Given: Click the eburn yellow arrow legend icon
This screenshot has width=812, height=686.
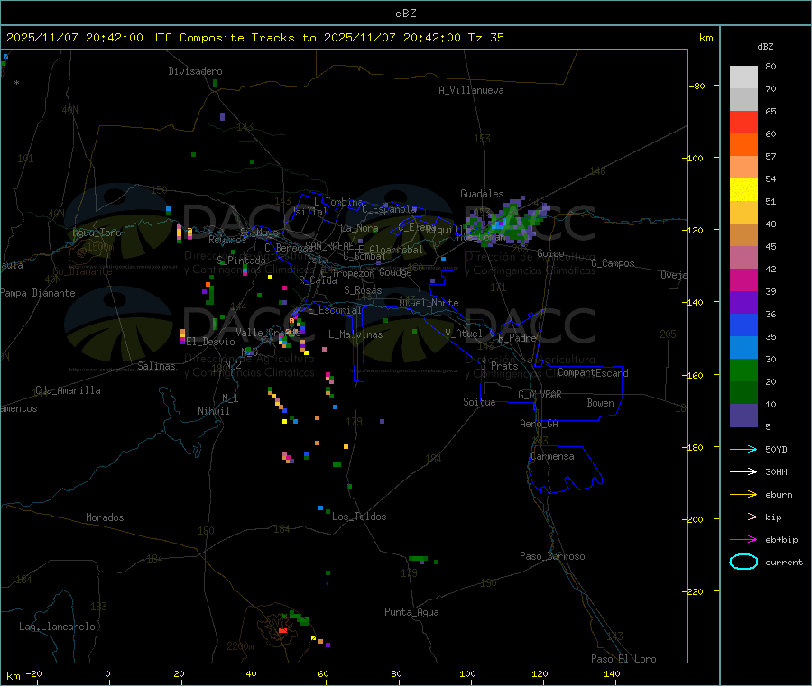Looking at the screenshot, I should coord(743,495).
